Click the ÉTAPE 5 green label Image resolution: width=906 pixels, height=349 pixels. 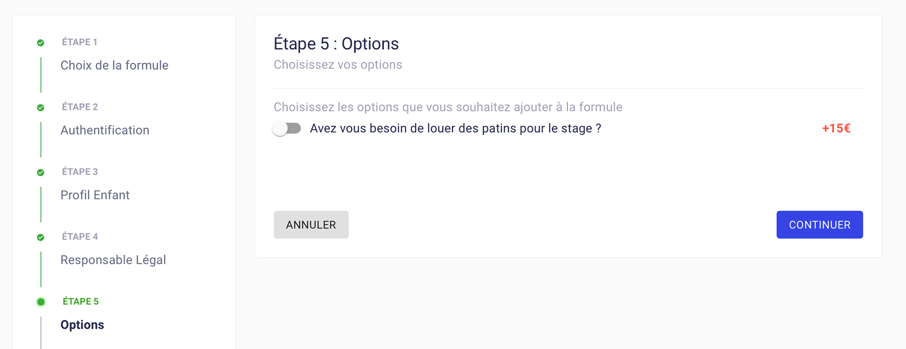tap(81, 301)
